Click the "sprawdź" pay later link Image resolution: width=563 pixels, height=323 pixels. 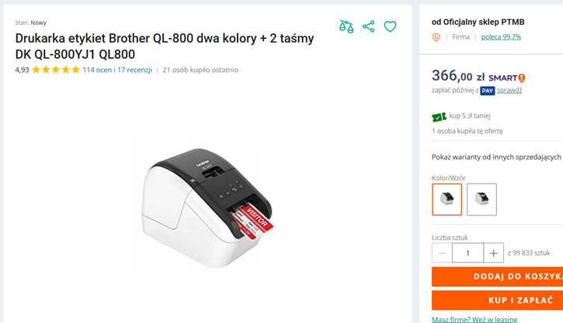pos(509,91)
